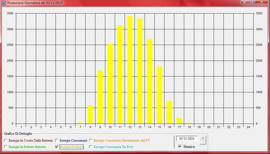Click the date field showing 03/11/2024

pyautogui.click(x=187, y=138)
